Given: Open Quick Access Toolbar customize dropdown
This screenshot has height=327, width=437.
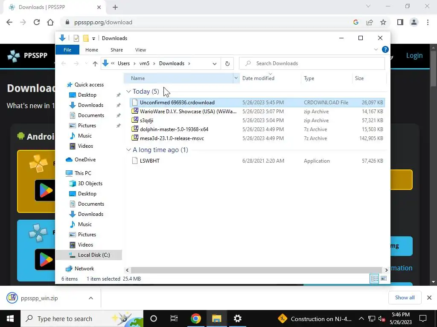Looking at the screenshot, I should tap(93, 38).
